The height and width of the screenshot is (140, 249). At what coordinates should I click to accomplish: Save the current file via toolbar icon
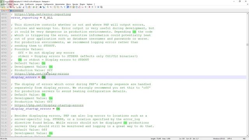coord(7,7)
